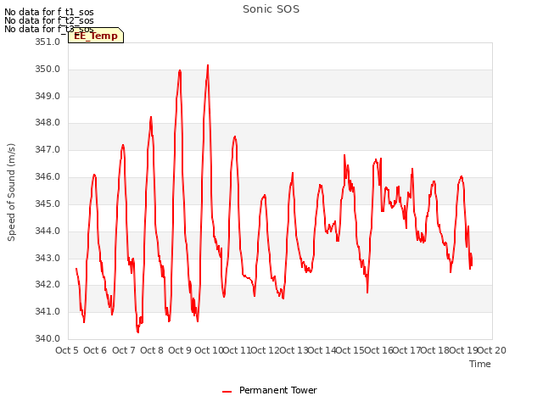Viewport: 543px width, 407px height.
Task: Click the 347.0 y-axis tick label
Action: [x=48, y=150]
